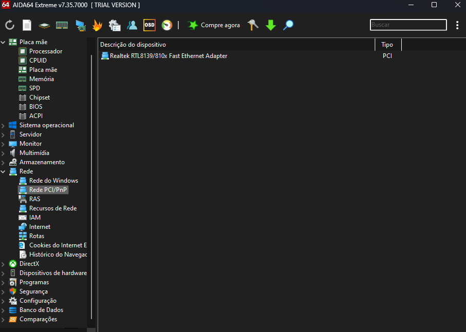Sort by Descrição do dispositivo column
Viewport: 466px width, 332px height.
coord(236,45)
